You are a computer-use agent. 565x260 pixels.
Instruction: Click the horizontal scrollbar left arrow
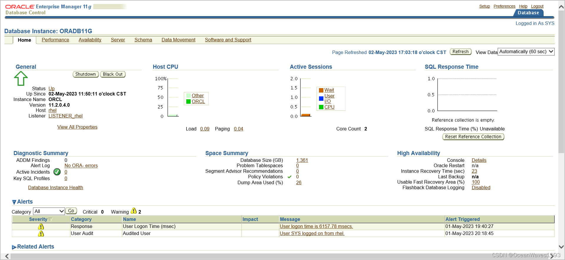click(7, 256)
